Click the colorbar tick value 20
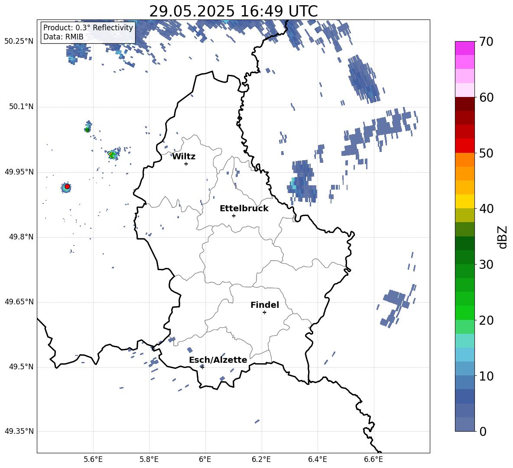Viewport: 513px width, 468px height. click(x=486, y=320)
